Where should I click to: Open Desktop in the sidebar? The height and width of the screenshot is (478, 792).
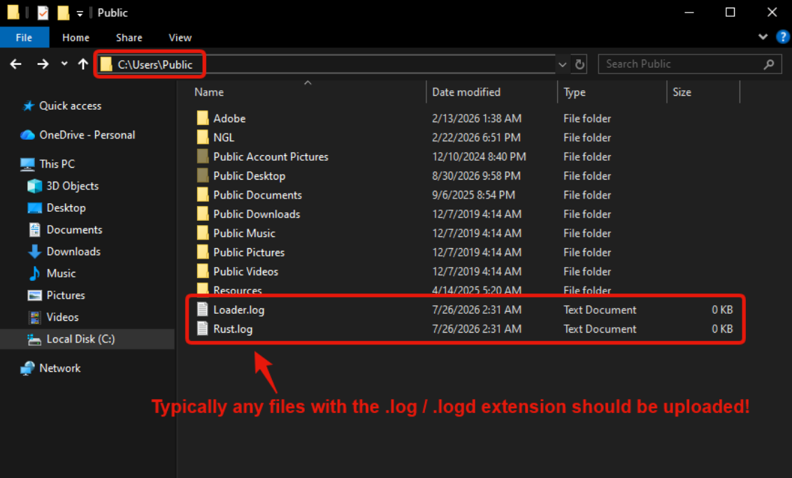coord(66,208)
